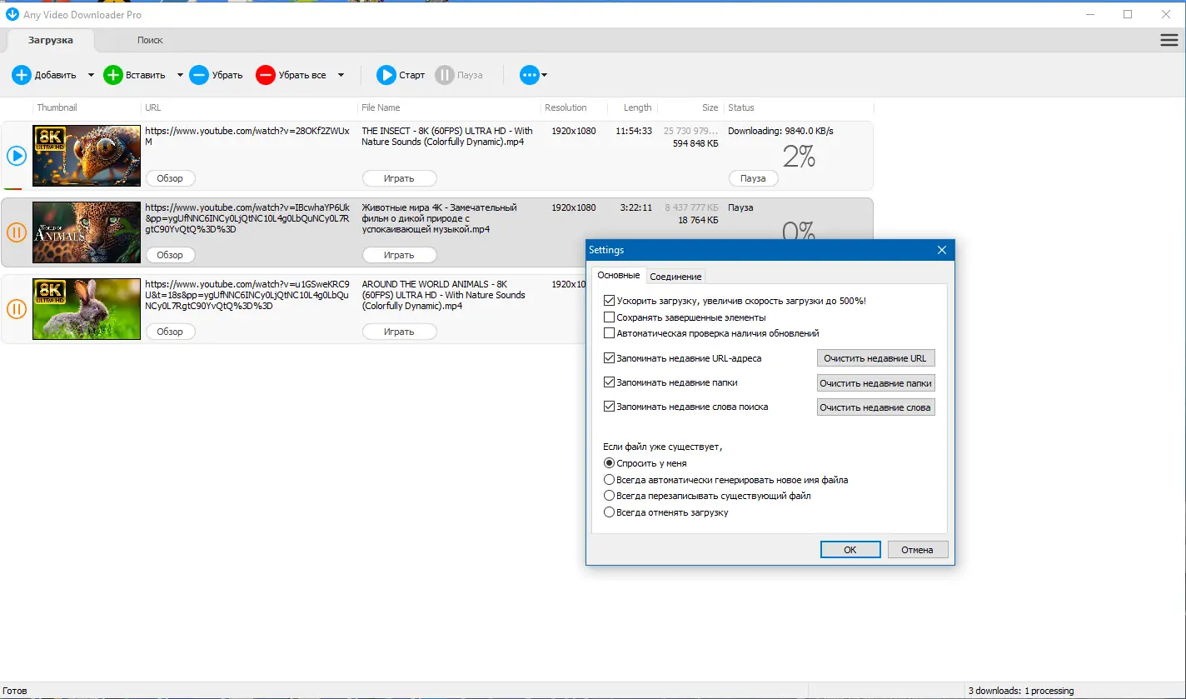Click the blue ellipsis toolbar icon

tap(528, 75)
